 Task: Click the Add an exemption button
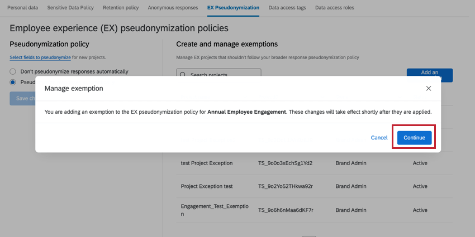tap(429, 72)
